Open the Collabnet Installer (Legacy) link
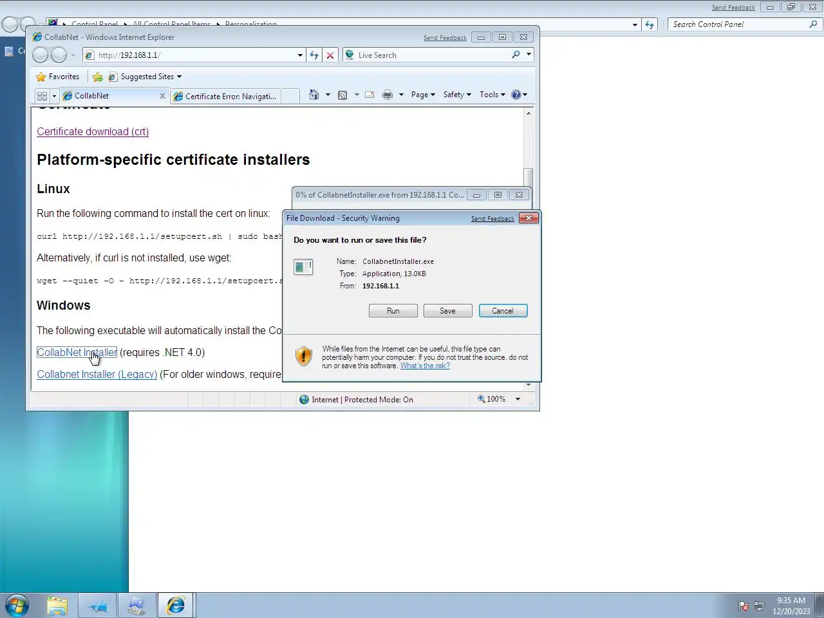The height and width of the screenshot is (618, 824). click(97, 374)
